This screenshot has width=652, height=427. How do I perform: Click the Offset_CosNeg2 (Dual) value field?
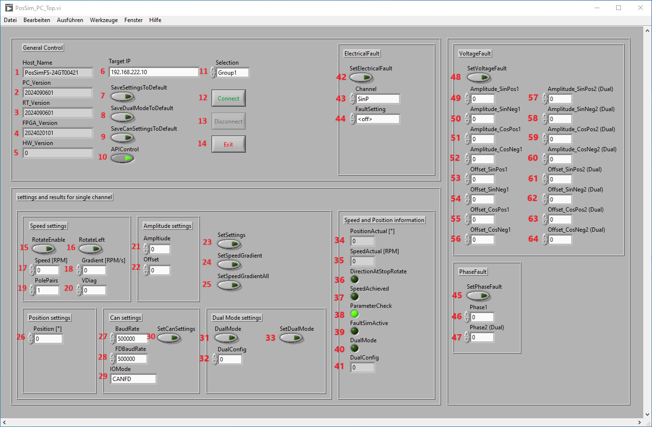[560, 239]
